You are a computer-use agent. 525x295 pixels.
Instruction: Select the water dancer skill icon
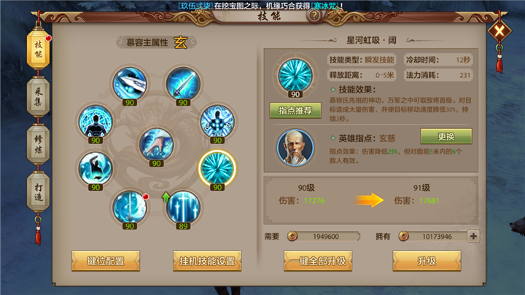click(x=96, y=168)
